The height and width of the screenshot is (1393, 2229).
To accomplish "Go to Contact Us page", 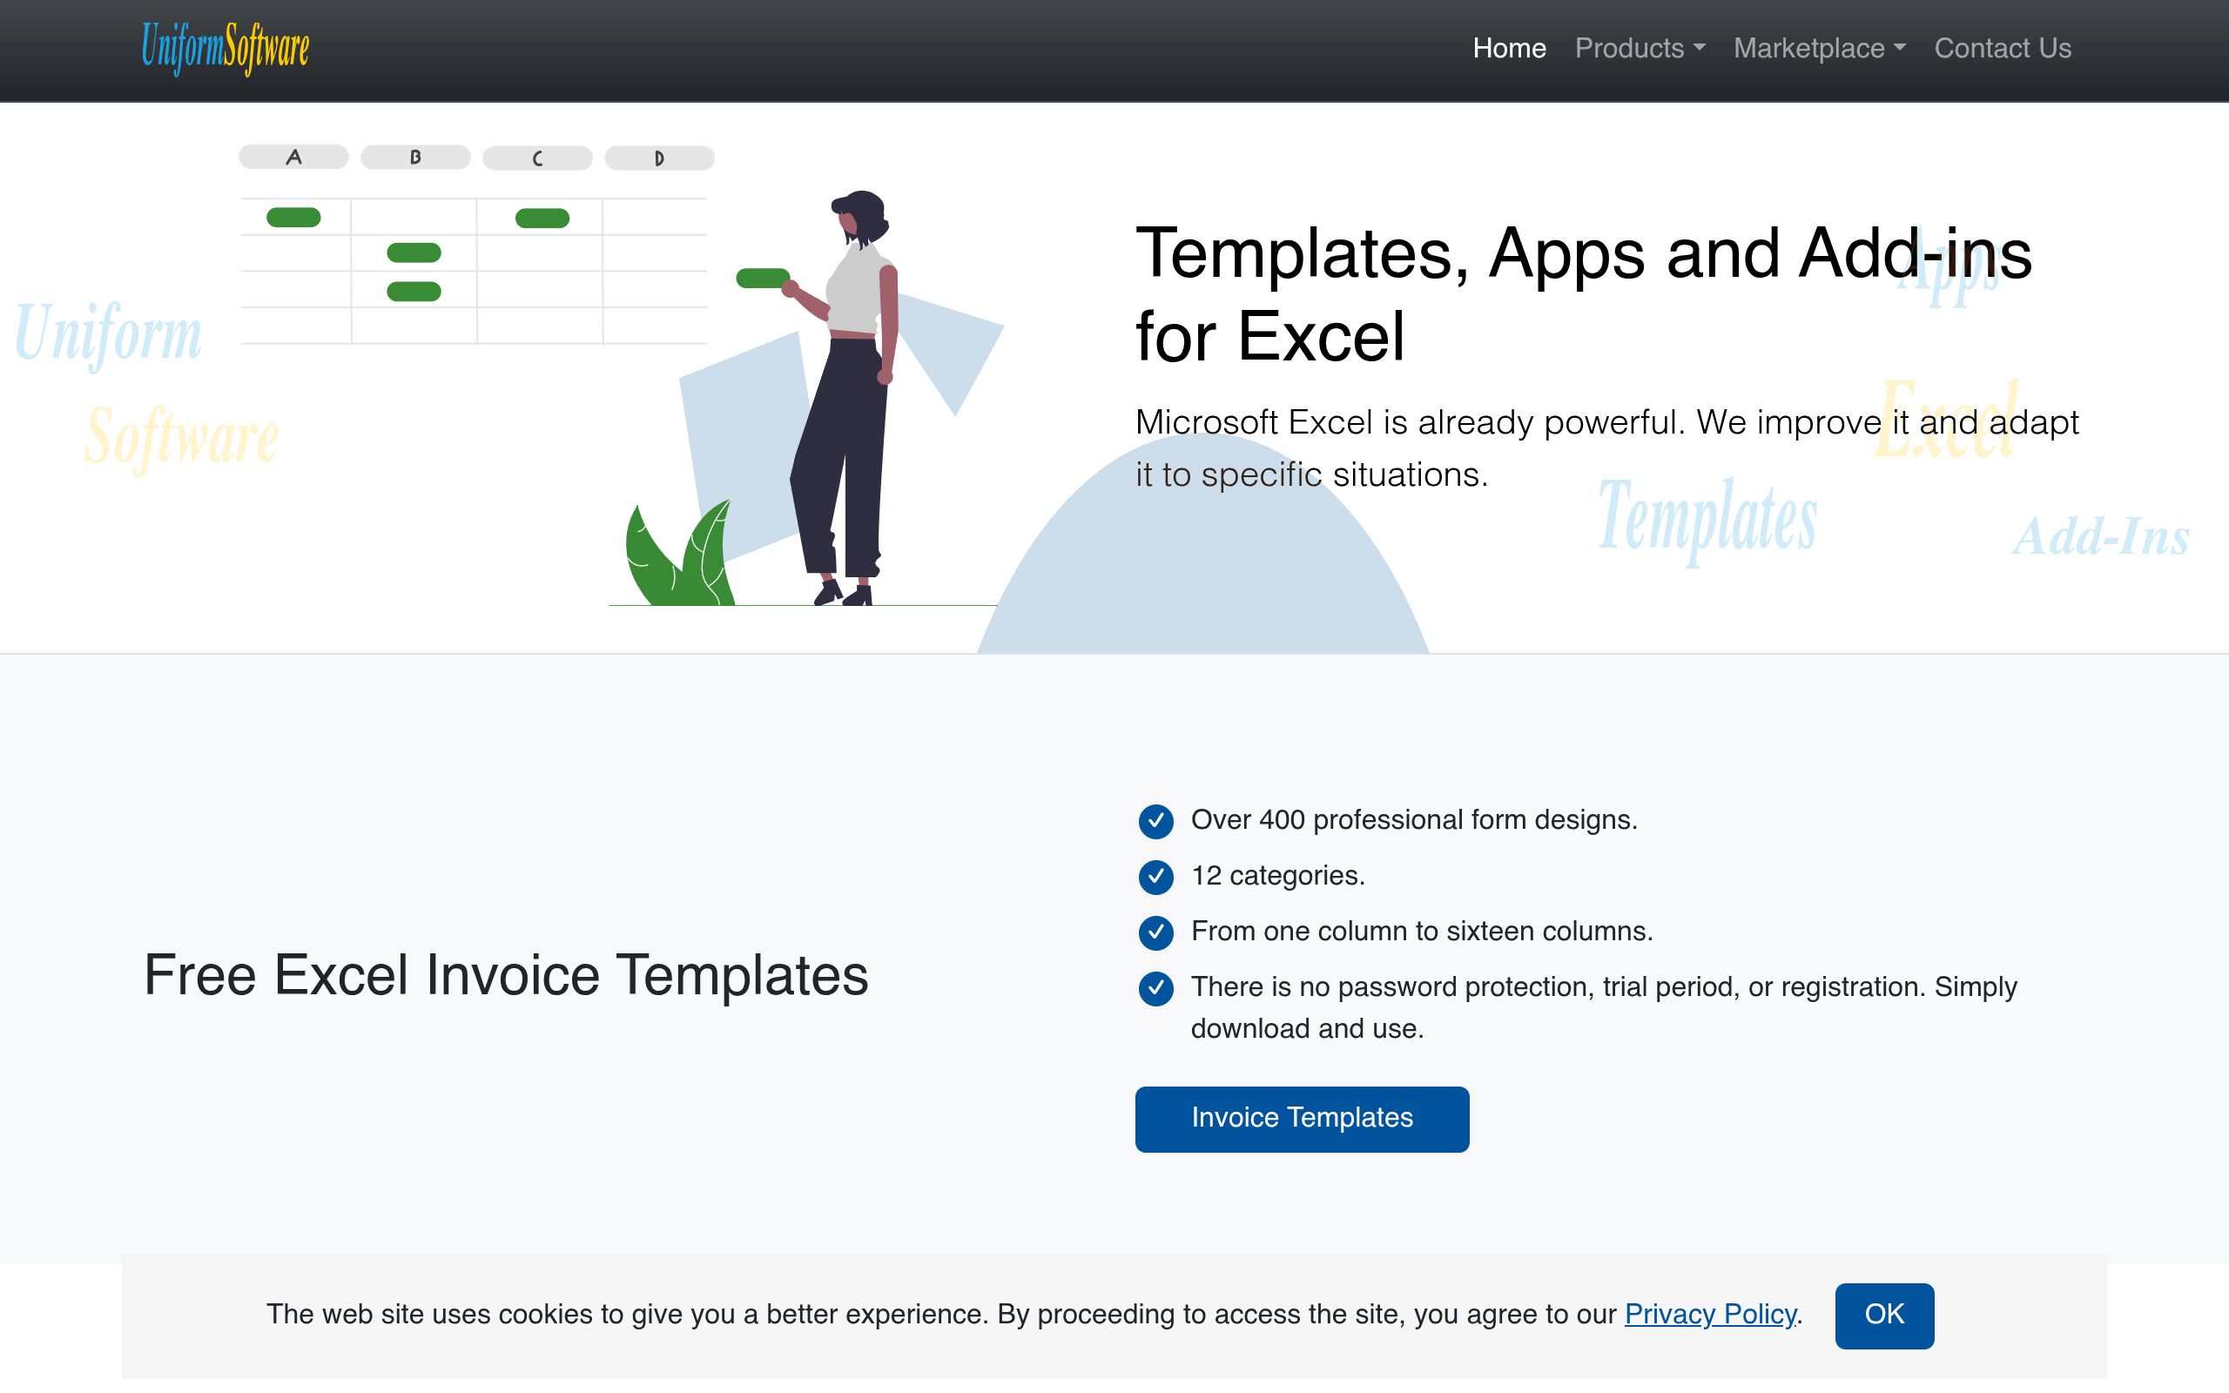I will coord(2003,48).
